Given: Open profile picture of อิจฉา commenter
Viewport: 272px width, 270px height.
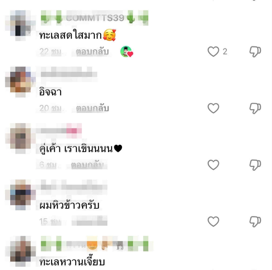Looking at the screenshot, I should (20, 82).
